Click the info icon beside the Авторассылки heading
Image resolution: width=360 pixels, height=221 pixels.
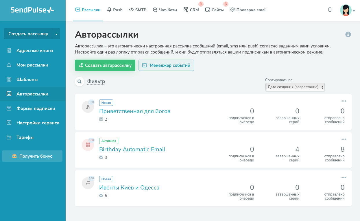pos(348,34)
